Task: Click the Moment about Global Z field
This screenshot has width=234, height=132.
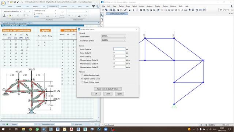Action: [119, 67]
